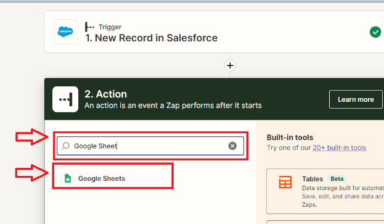The image size is (384, 224).
Task: Click the Action step icon tile
Action: pyautogui.click(x=65, y=99)
